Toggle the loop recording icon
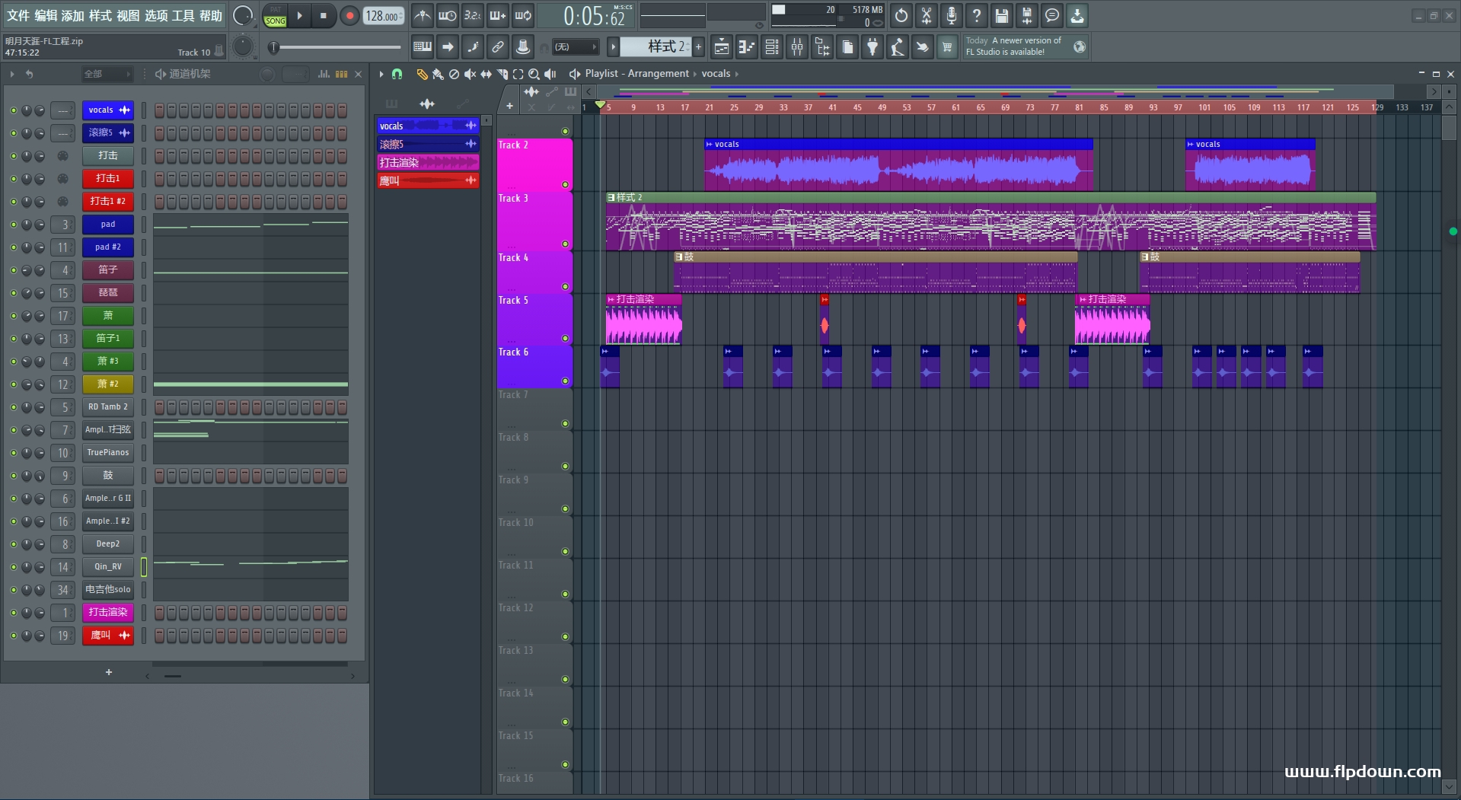 [523, 15]
